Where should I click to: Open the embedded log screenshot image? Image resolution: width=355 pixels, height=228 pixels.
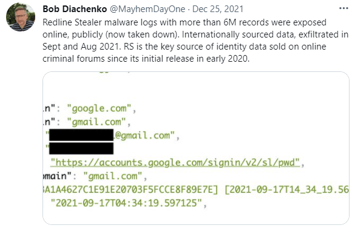tap(196, 148)
